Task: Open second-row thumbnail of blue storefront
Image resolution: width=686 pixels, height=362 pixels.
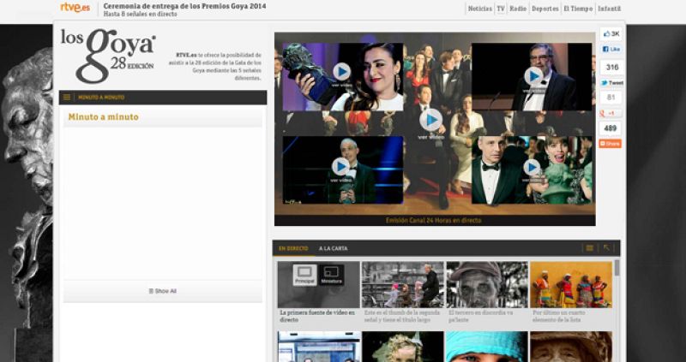Action: pyautogui.click(x=319, y=347)
